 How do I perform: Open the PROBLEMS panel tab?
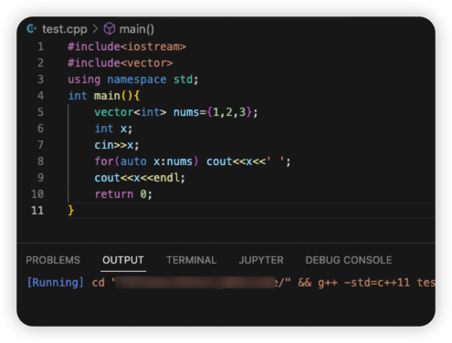53,260
